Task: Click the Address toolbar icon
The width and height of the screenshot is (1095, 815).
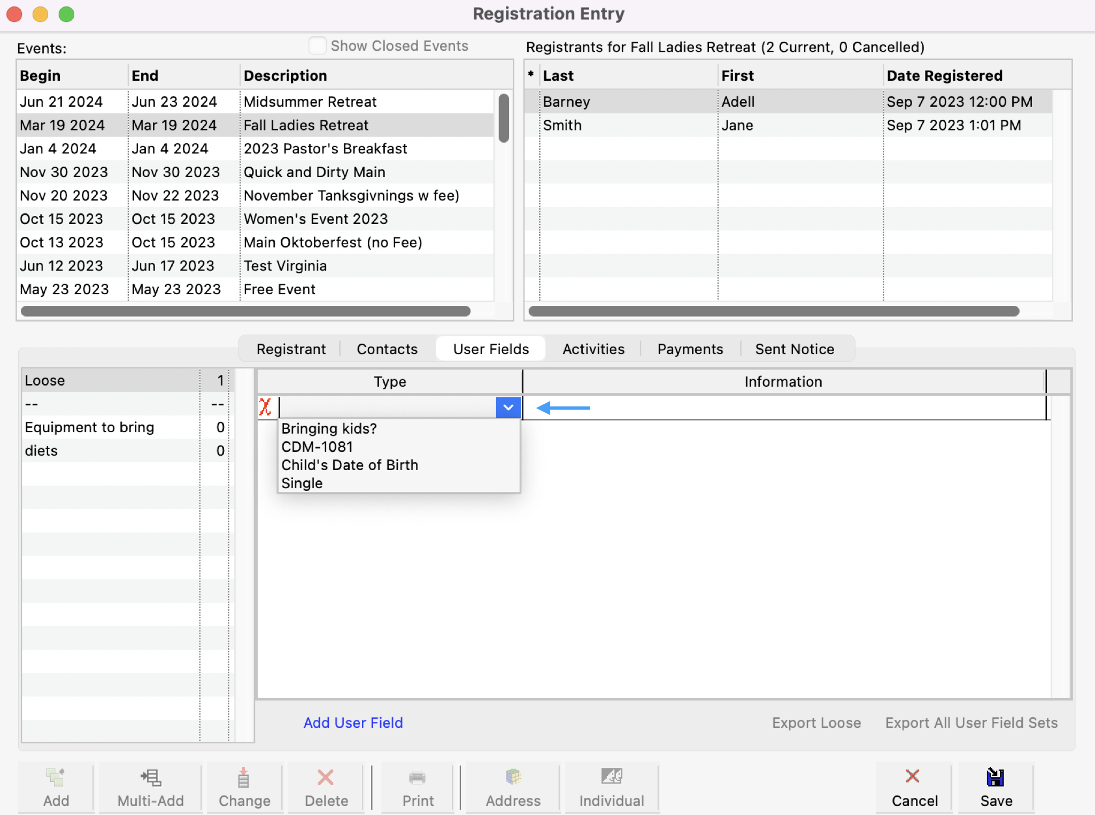Action: coord(513,777)
